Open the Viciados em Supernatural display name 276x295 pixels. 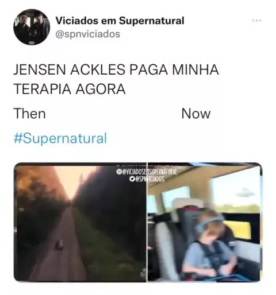pyautogui.click(x=120, y=21)
